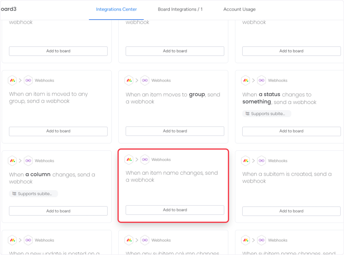
Task: Add 'item name changes' webhook to board
Action: click(x=175, y=210)
